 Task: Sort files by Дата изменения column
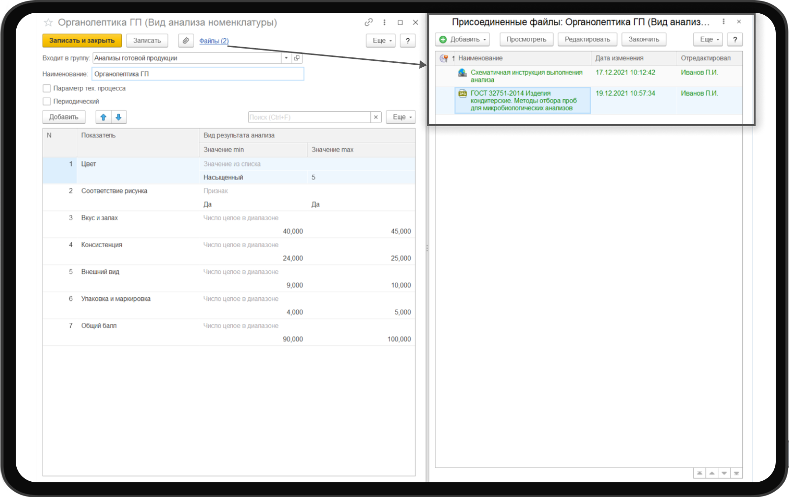[x=634, y=58]
